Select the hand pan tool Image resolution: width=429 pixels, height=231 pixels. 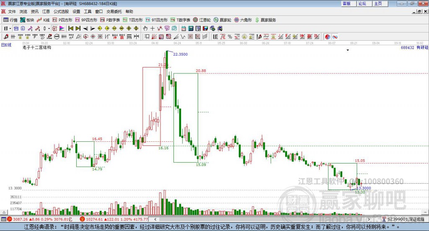tap(145, 29)
